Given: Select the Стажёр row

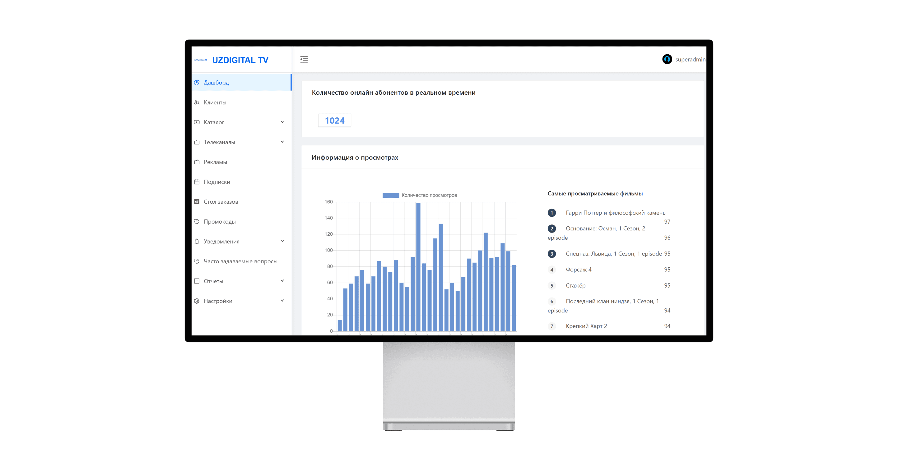Looking at the screenshot, I should (609, 286).
